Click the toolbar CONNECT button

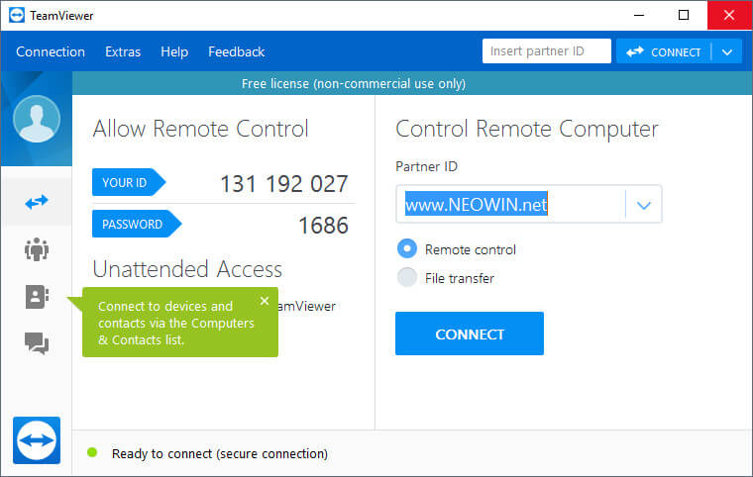(x=663, y=51)
